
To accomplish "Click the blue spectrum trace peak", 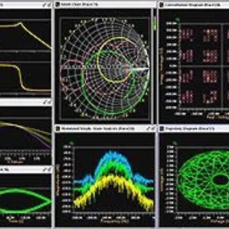I will pyautogui.click(x=112, y=154).
